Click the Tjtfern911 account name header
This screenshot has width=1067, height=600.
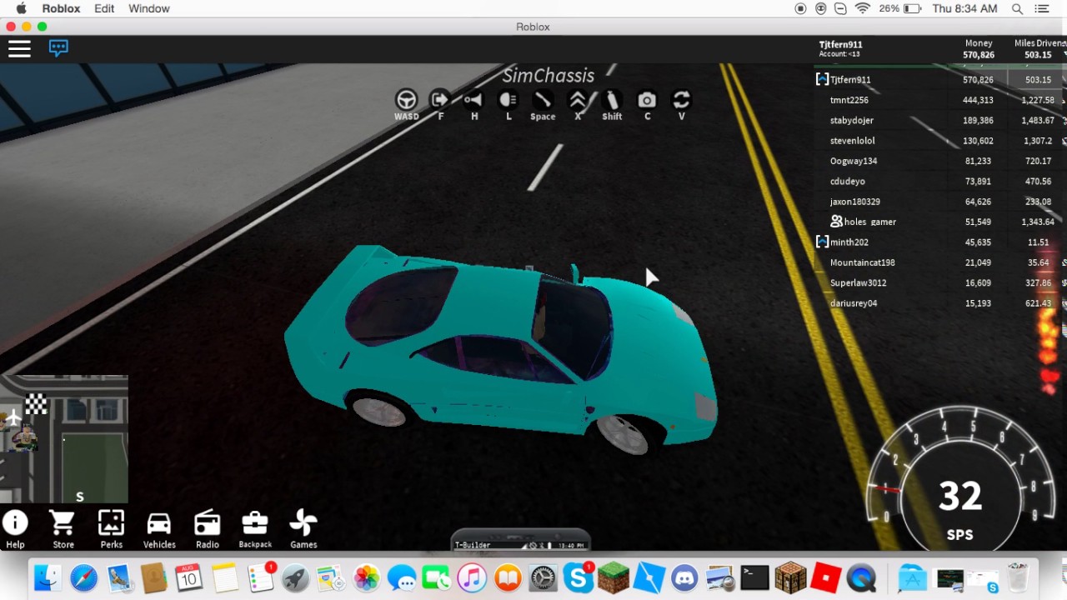(x=840, y=45)
